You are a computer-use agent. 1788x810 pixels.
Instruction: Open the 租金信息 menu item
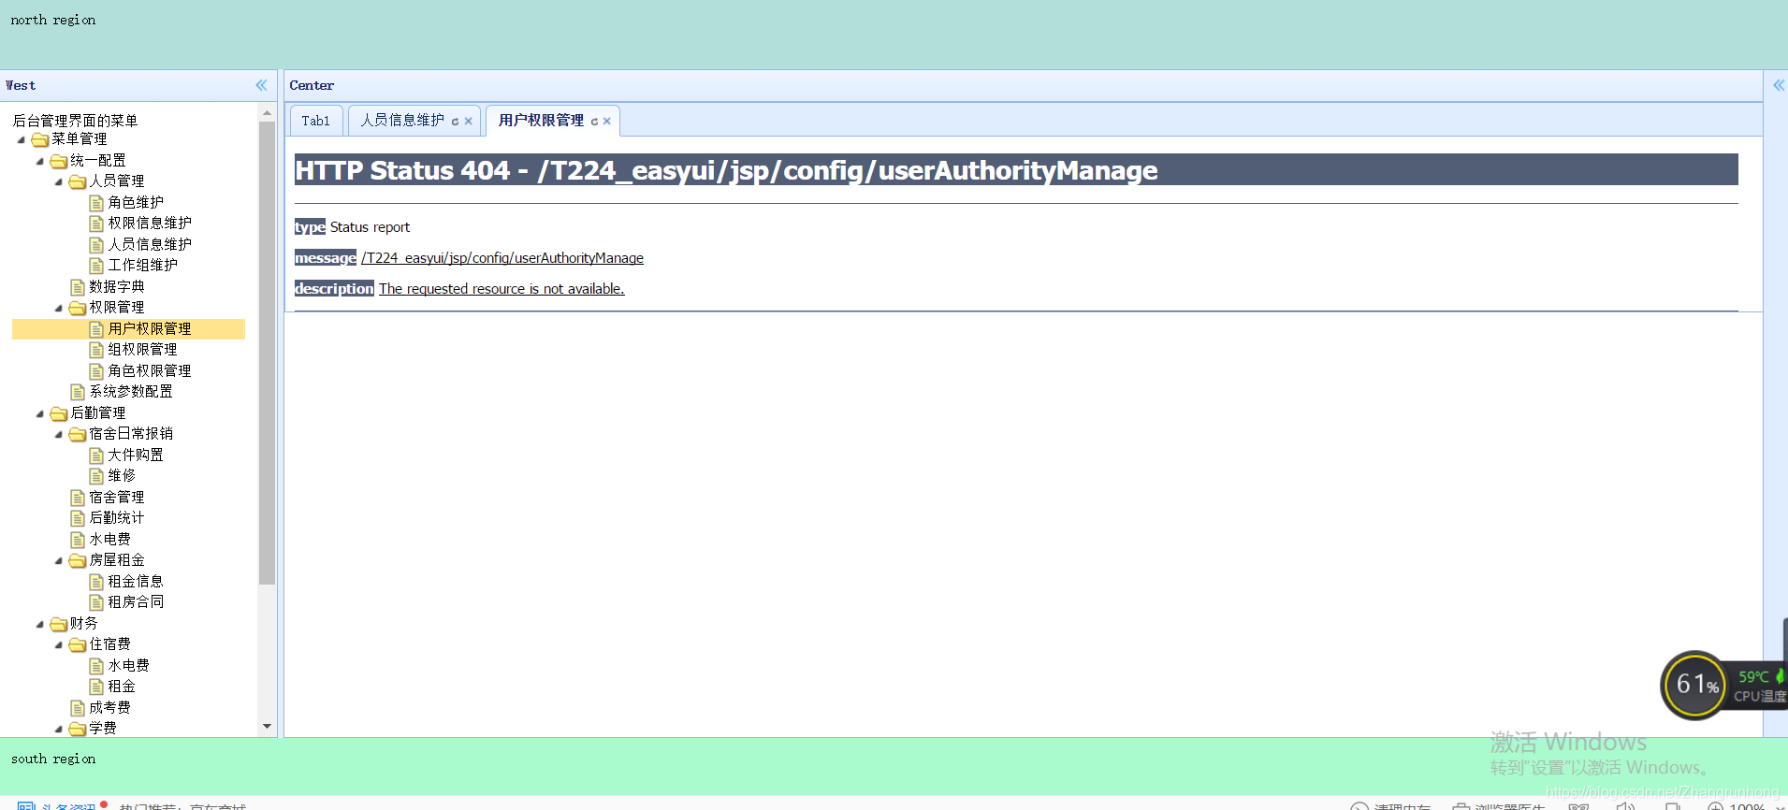(136, 581)
